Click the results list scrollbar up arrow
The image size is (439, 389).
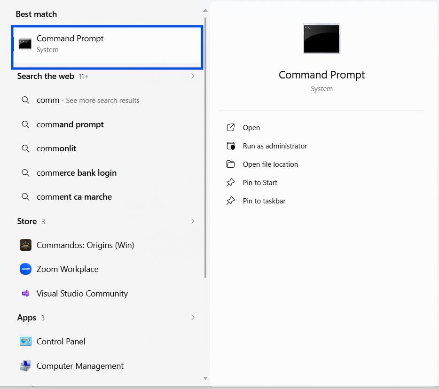point(205,10)
